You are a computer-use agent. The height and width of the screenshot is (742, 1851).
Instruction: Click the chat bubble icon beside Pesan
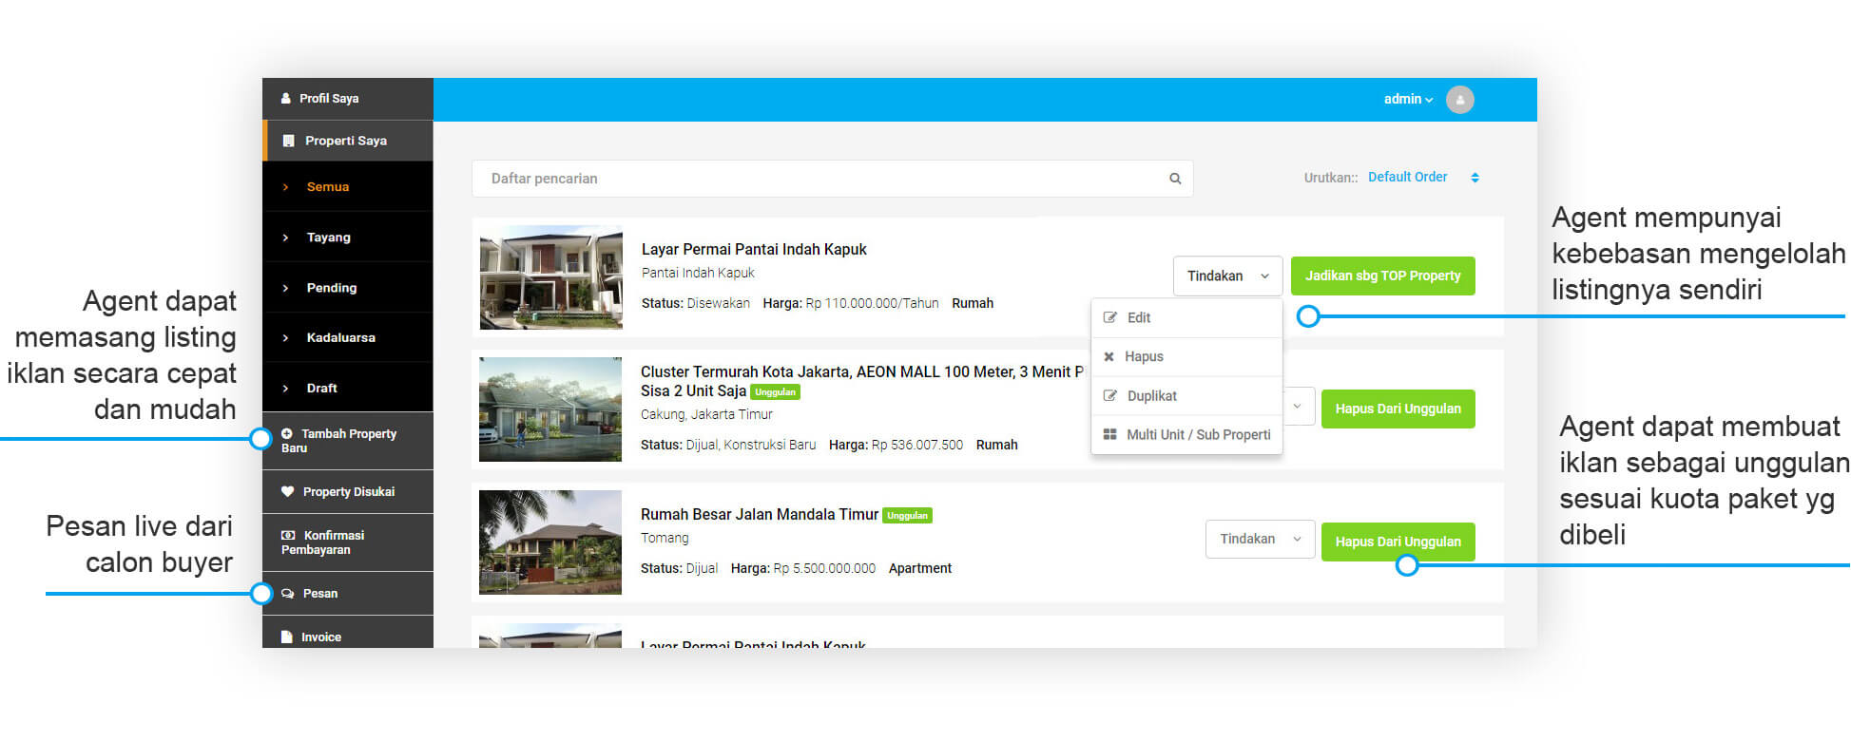[x=288, y=593]
